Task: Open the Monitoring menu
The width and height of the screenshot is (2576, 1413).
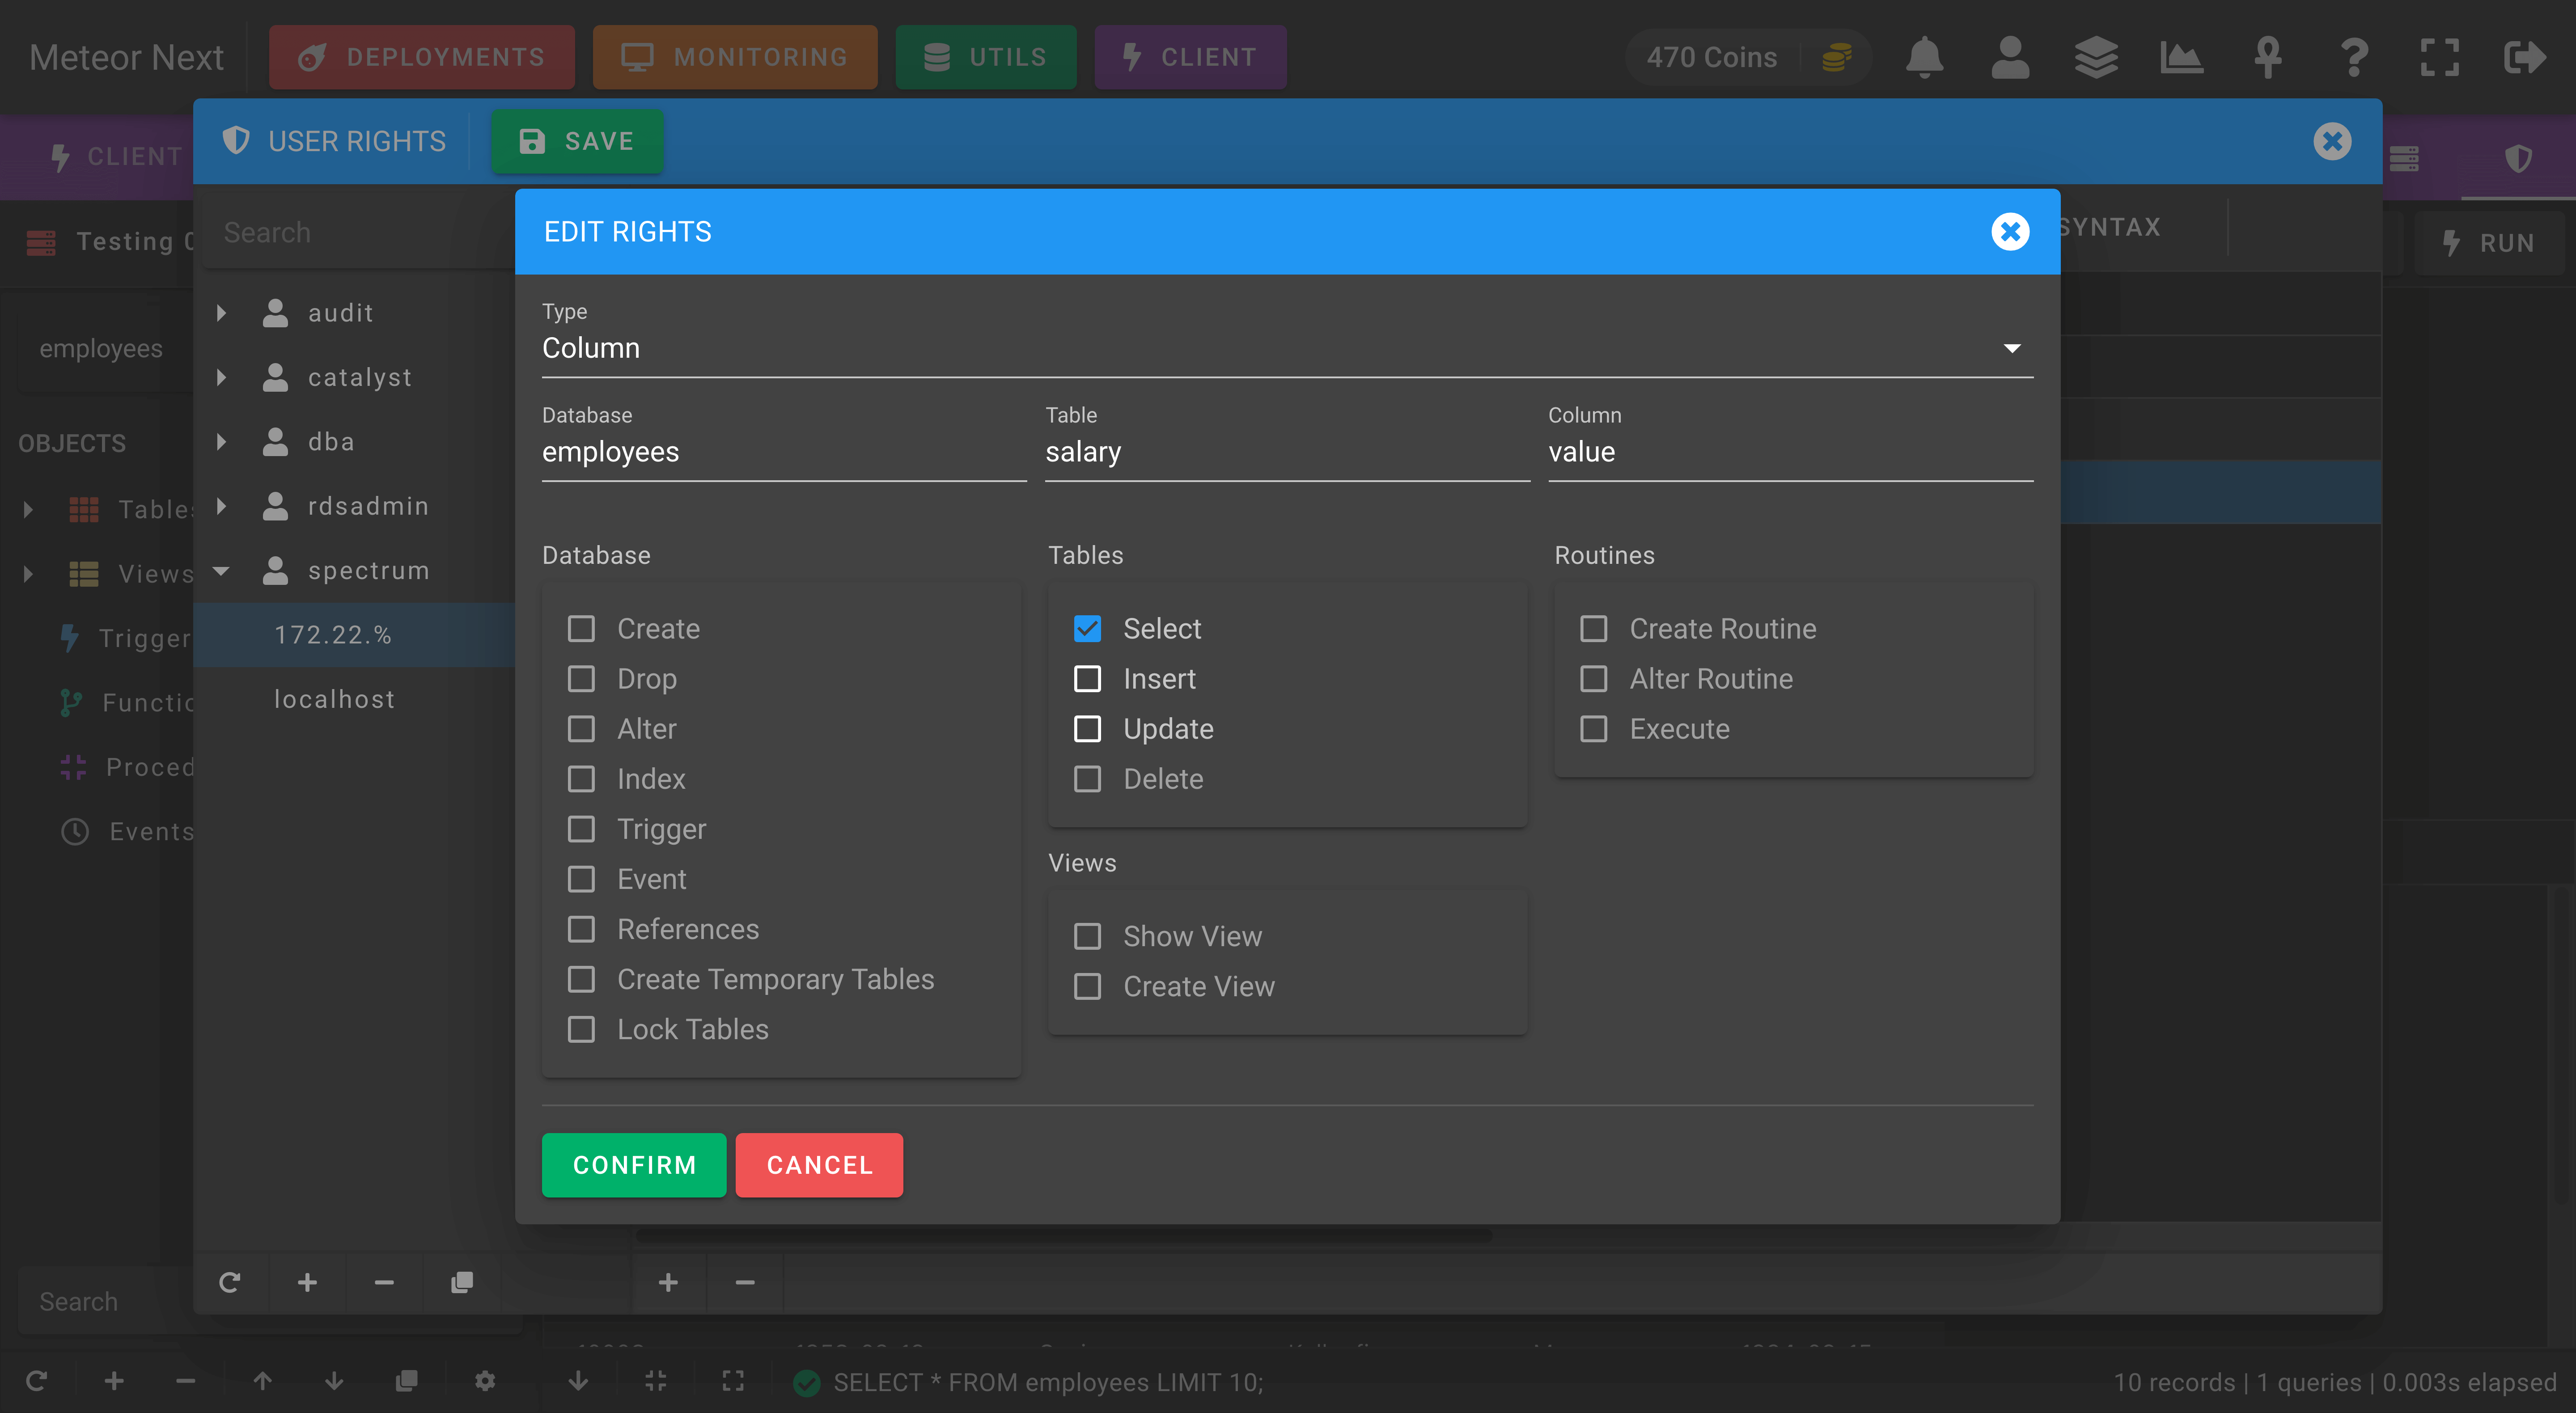Action: tap(735, 57)
